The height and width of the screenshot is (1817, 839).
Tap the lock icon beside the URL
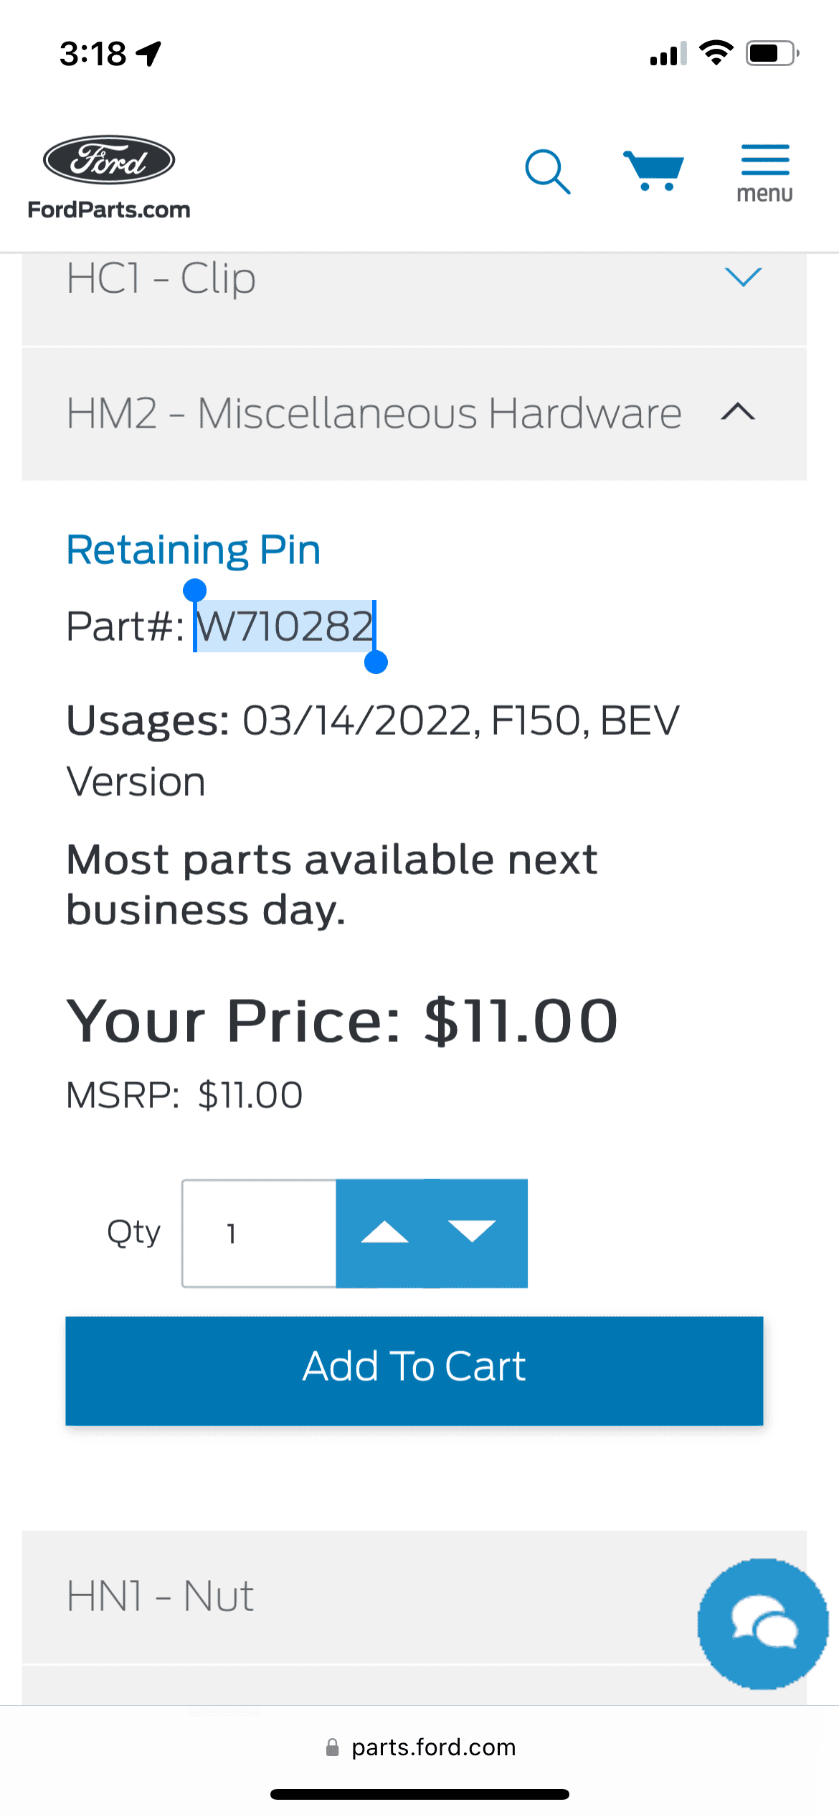pos(332,1747)
